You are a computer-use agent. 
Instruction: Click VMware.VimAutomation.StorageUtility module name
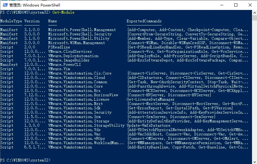86,125
